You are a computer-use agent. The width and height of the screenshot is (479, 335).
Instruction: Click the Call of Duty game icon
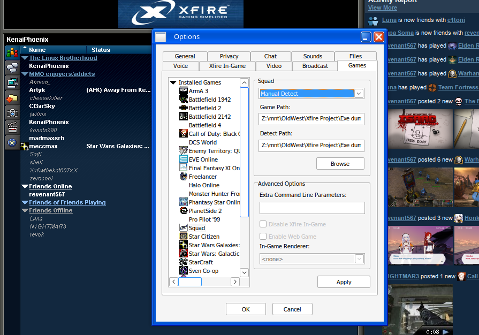coord(183,133)
